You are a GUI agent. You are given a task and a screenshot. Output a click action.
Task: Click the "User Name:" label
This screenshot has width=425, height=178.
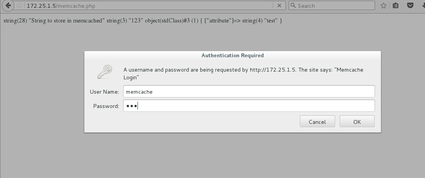tap(104, 92)
